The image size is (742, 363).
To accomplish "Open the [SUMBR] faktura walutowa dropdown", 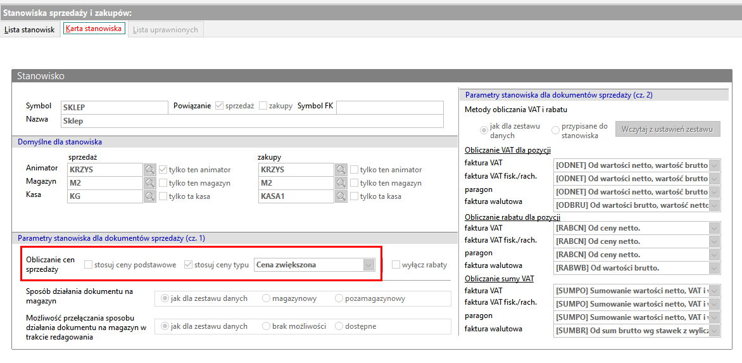I will click(x=715, y=330).
